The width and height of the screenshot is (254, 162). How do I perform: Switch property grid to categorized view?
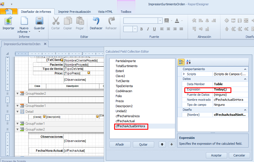coord(181,62)
